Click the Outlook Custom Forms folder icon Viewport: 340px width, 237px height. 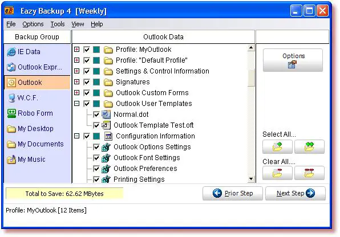tap(108, 93)
